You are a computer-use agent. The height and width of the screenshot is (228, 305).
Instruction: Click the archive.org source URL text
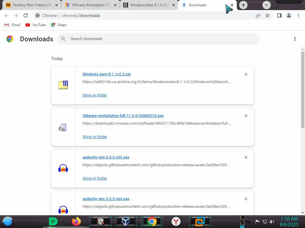coord(157,82)
